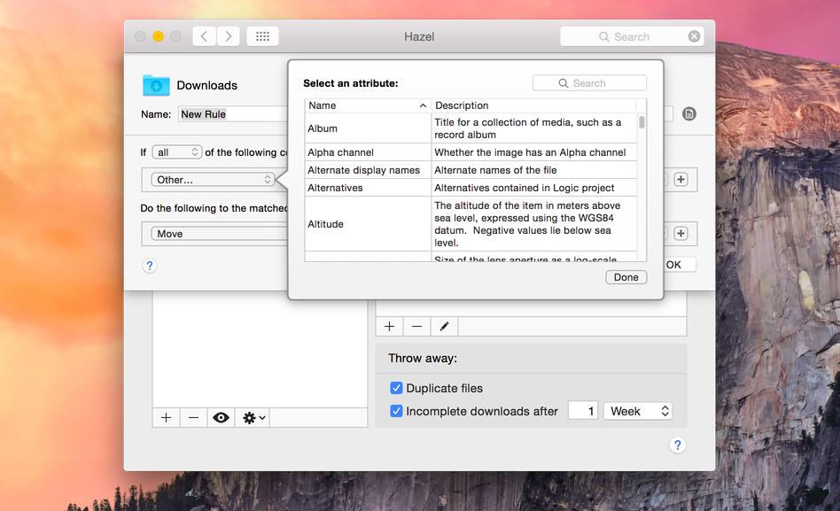
Task: Sort attributes by the Name column header
Action: [368, 105]
